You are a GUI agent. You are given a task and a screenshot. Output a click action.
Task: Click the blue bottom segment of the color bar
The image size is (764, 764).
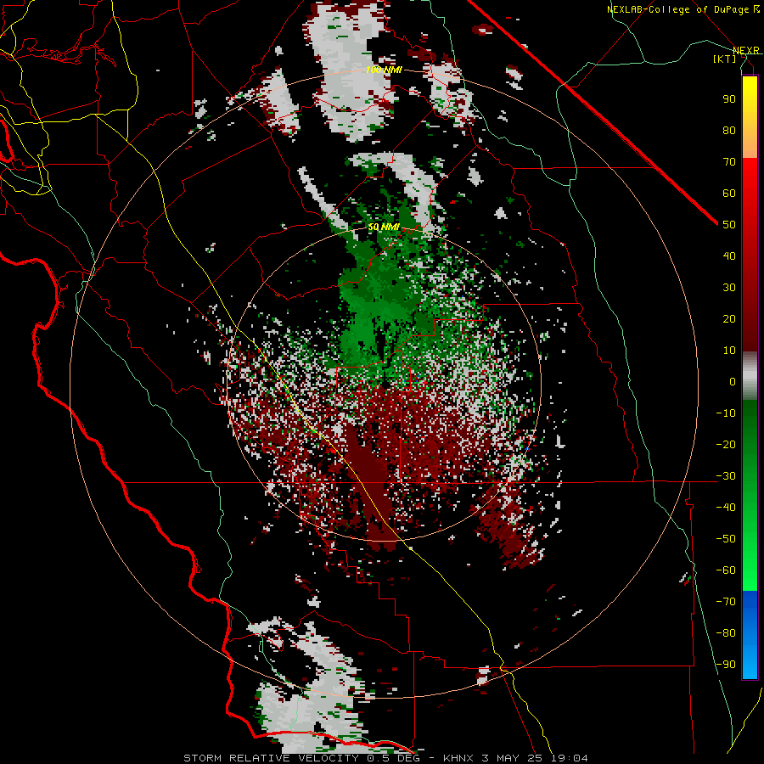pos(750,635)
